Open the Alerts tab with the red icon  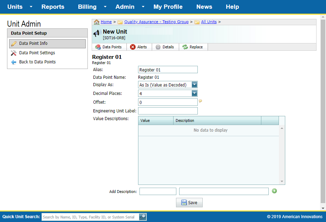coord(132,47)
